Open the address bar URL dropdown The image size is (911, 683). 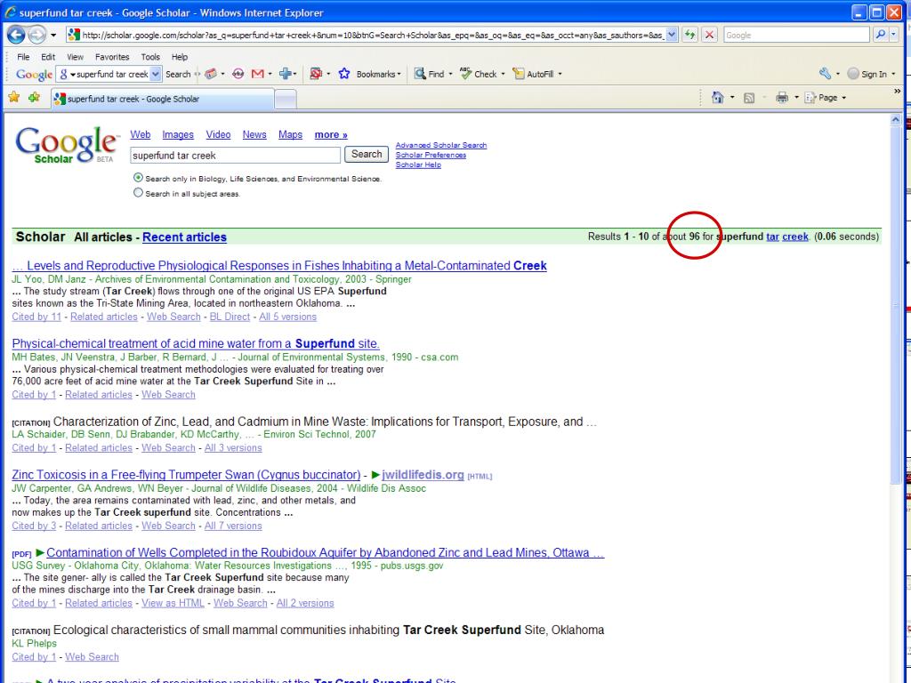pyautogui.click(x=672, y=35)
